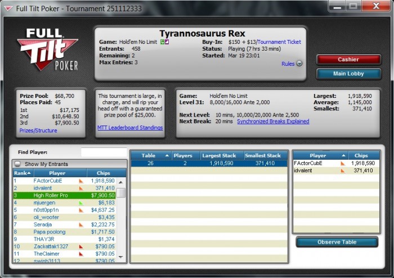Click green game type icon next to Hold'em No Limit
The image size is (394, 278).
(x=163, y=42)
